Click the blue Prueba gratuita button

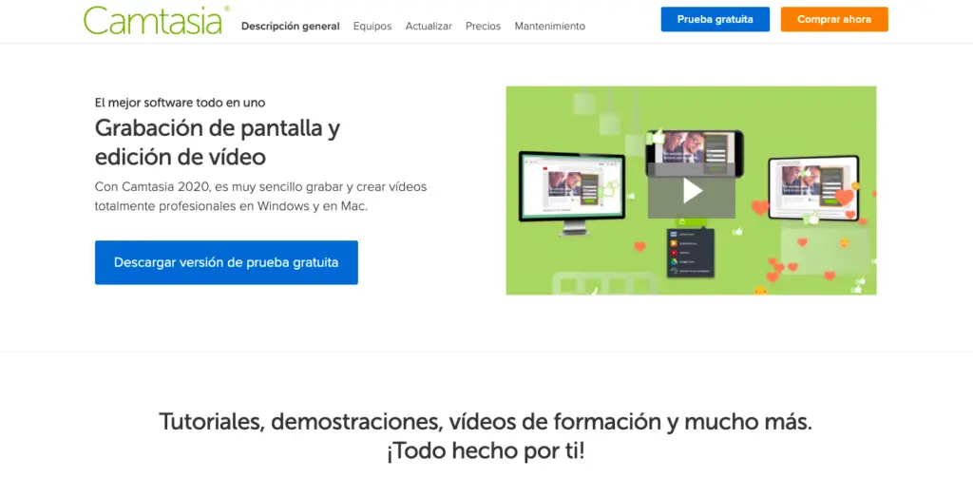(x=715, y=19)
